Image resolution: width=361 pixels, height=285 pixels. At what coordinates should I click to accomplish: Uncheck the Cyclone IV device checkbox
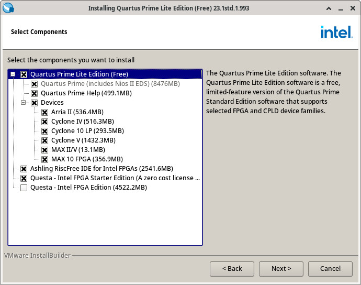pos(44,122)
